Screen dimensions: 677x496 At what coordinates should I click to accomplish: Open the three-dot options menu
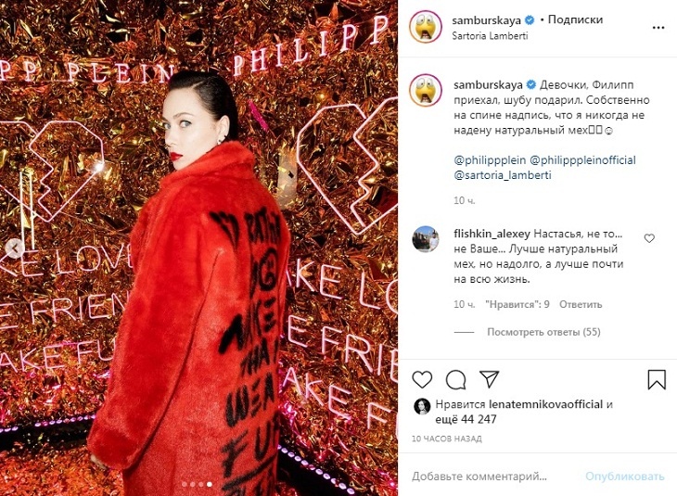pos(658,28)
